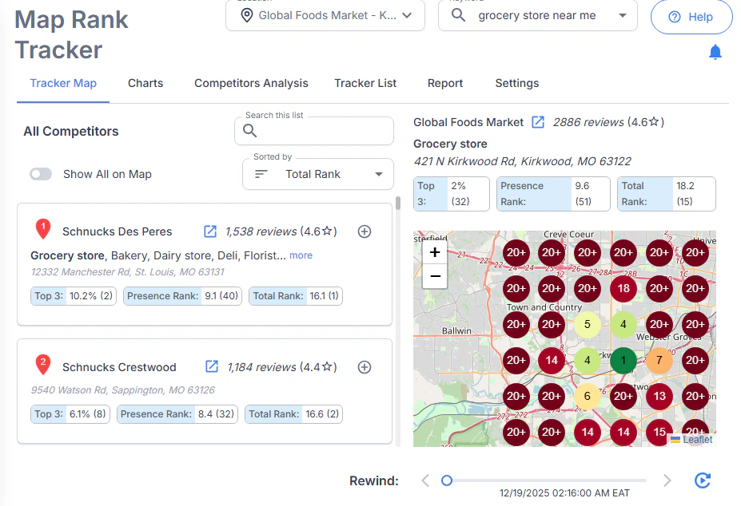Click the red pin numbered 2 for Schnucks Crestwood

coord(43,365)
